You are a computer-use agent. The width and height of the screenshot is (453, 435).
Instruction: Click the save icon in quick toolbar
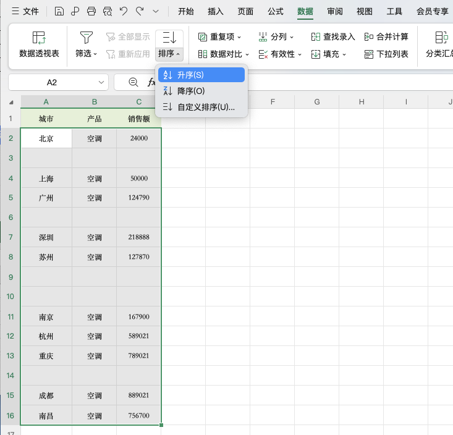[59, 12]
